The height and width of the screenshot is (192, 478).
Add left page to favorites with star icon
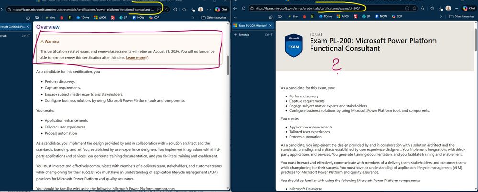coord(167,10)
